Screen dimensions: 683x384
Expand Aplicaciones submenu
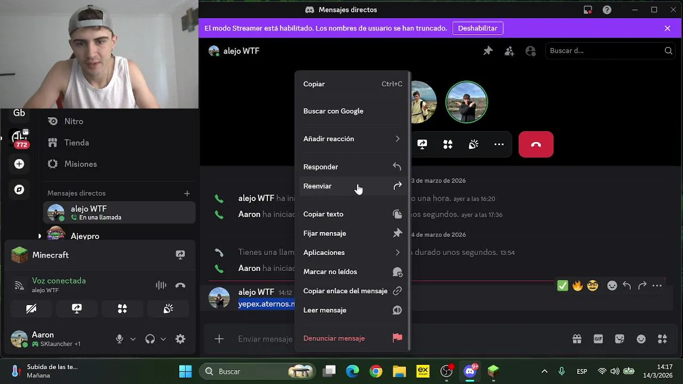pyautogui.click(x=353, y=252)
